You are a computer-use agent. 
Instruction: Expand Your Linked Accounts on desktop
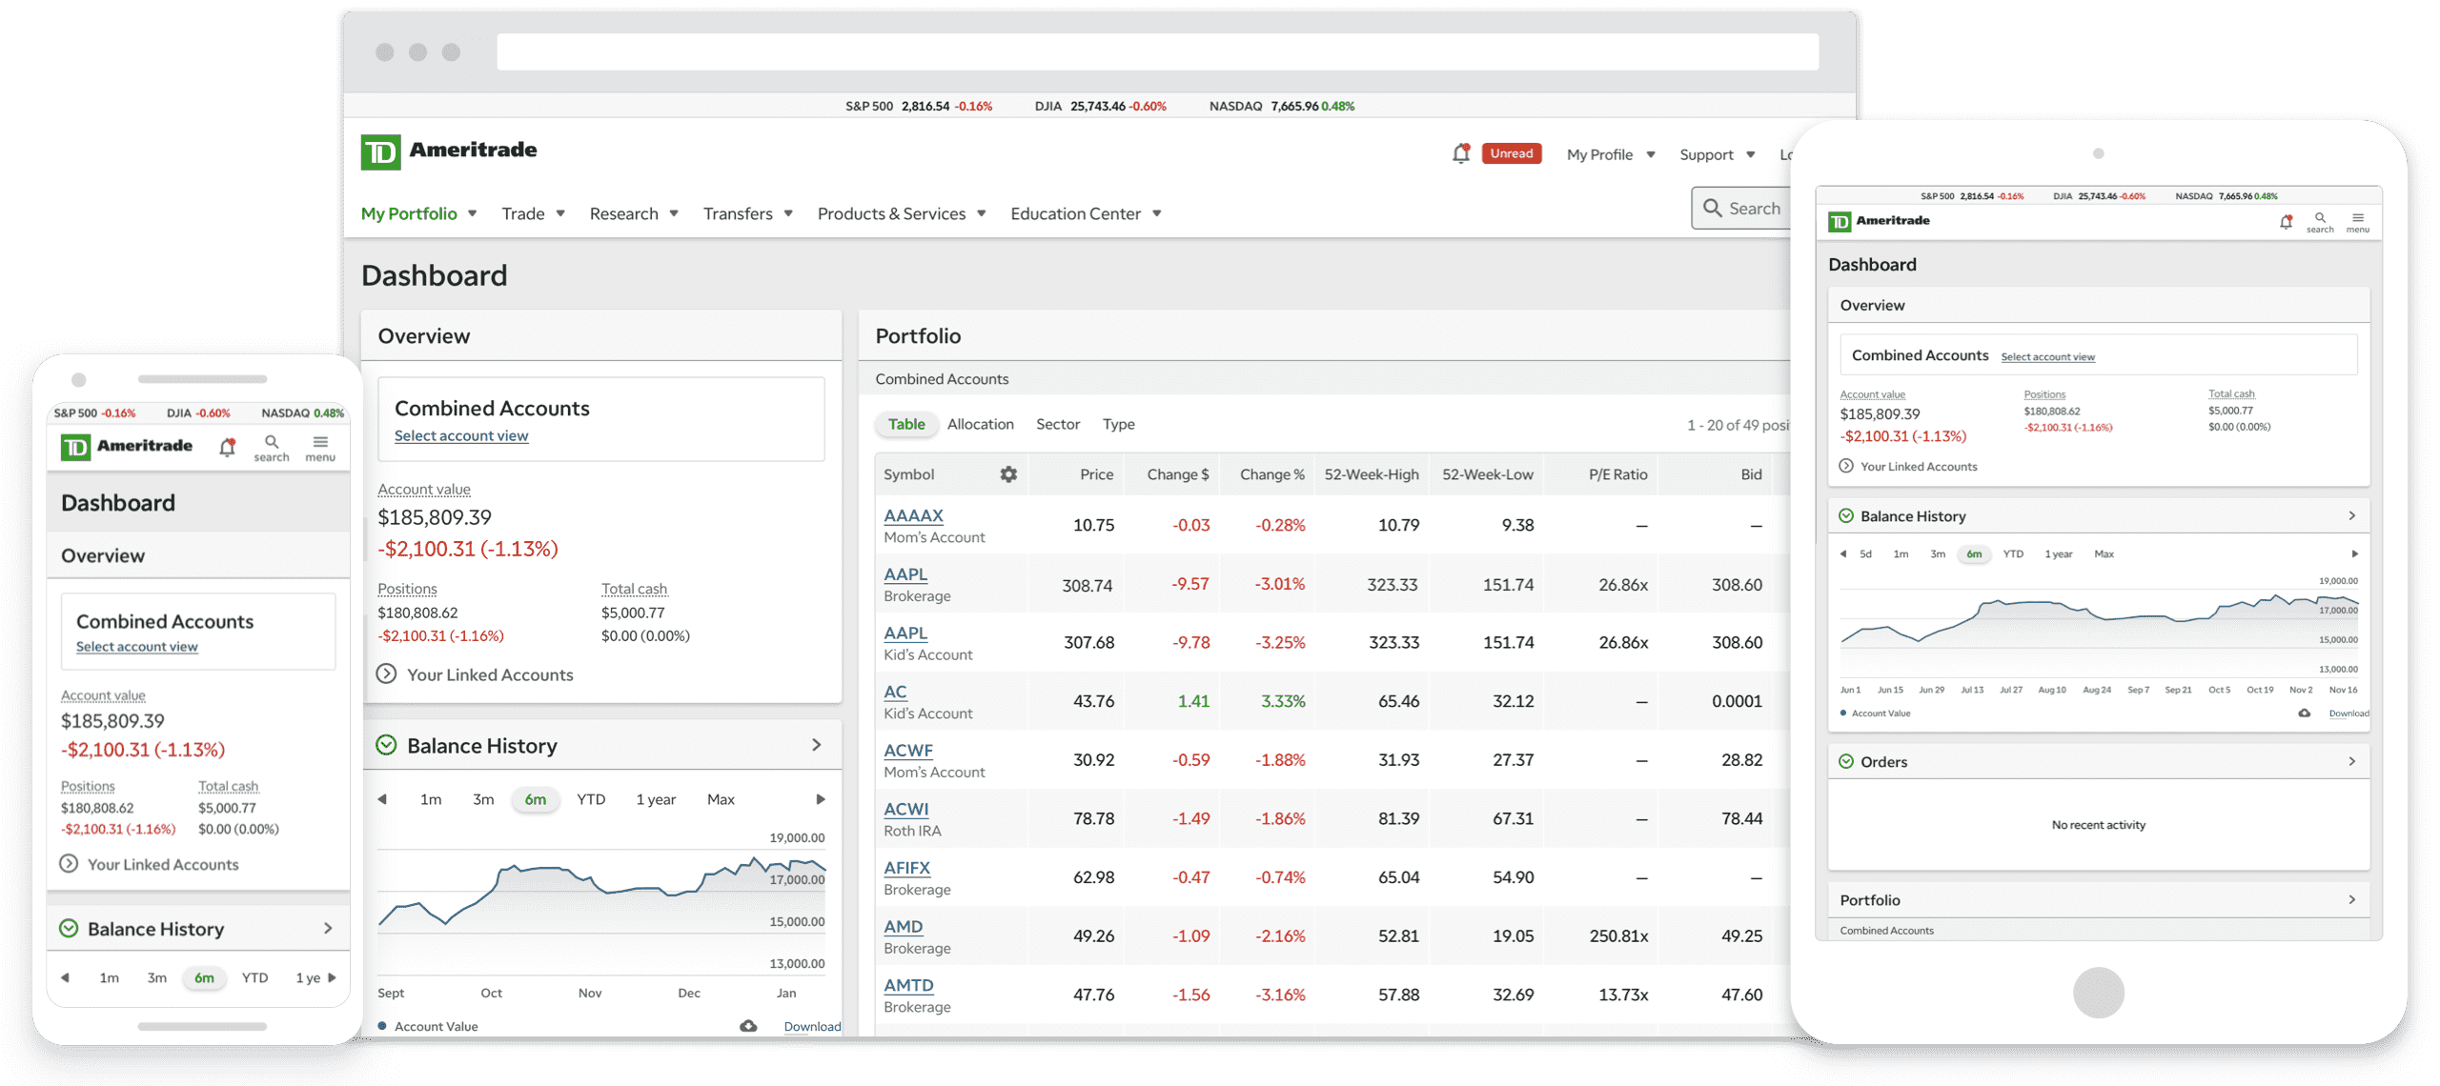475,674
